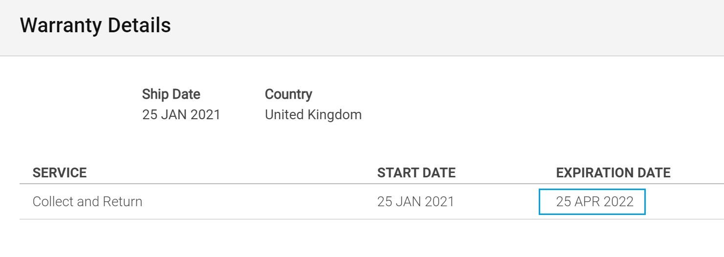
Task: Select the Country label
Action: point(288,94)
